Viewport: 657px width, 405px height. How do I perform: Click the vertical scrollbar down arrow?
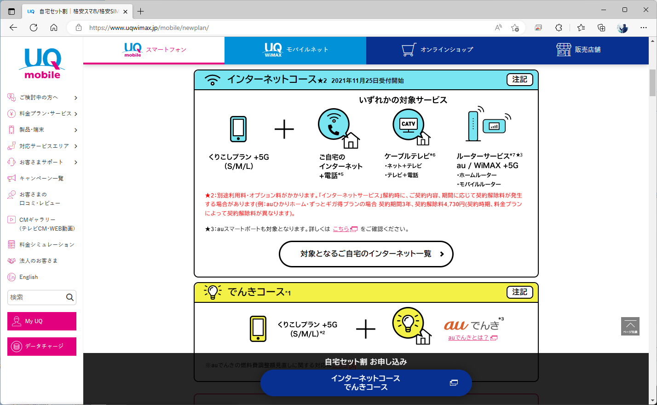tap(652, 401)
